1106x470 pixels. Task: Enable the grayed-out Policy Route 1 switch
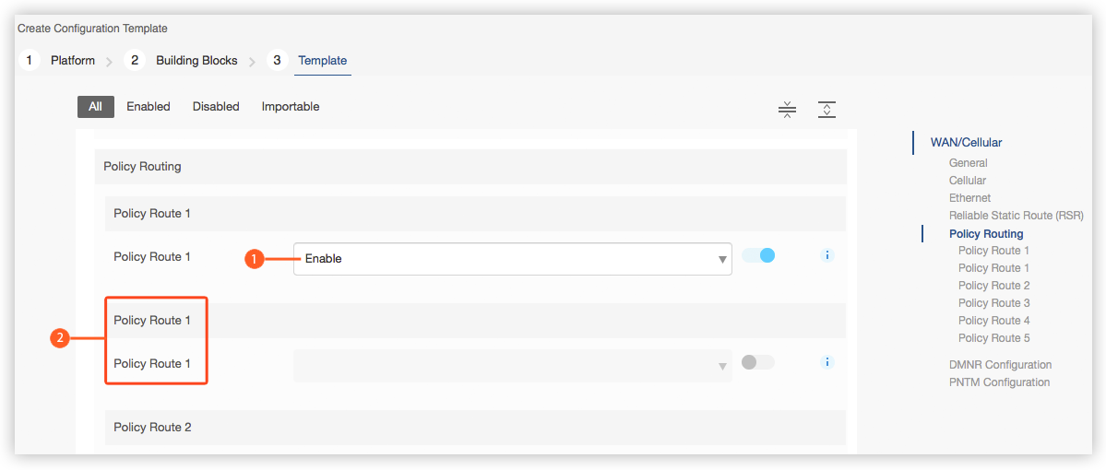point(758,362)
